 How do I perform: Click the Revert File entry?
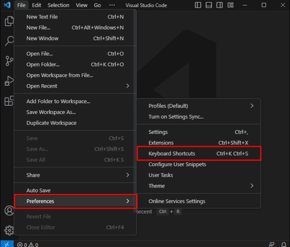76,217
